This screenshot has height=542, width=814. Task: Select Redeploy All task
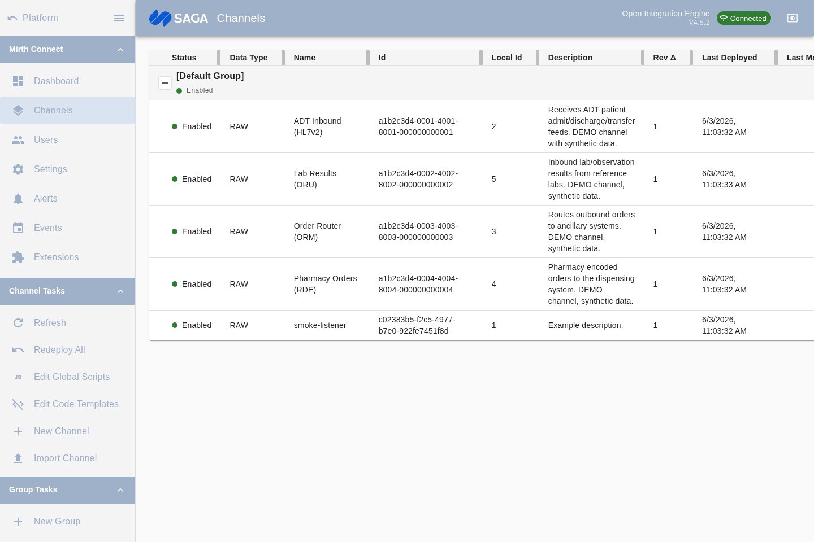tap(68, 350)
